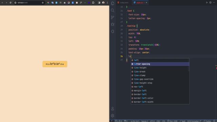Screen dimensions: 217x122
Task: Open the Run and Debug view
Action: coord(113,24)
